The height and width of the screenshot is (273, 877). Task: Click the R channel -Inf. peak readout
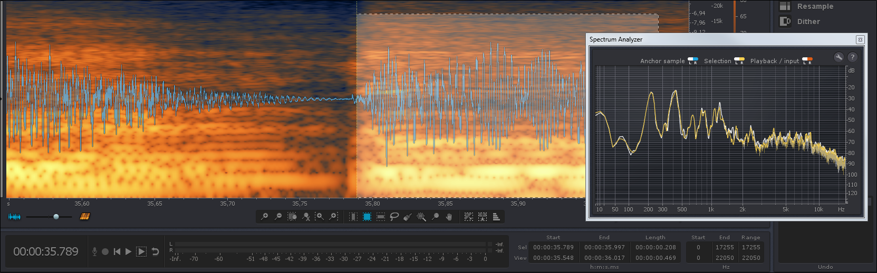click(499, 250)
